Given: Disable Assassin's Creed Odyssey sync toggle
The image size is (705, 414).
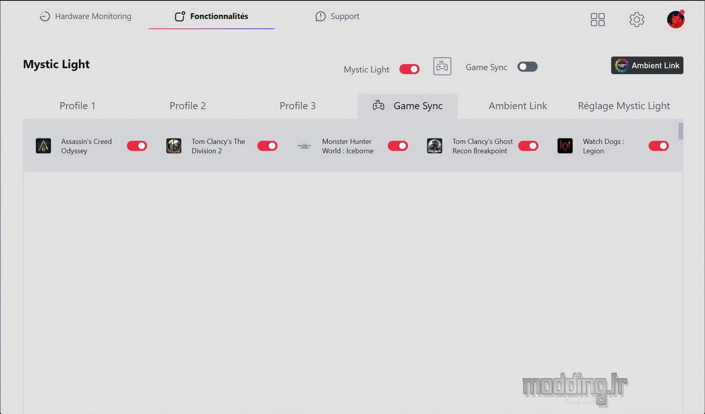Looking at the screenshot, I should coord(137,146).
